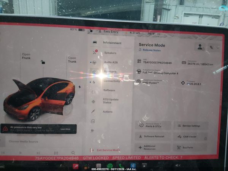
Task: Tap GTW LOCKED in red banner
Action: (96, 158)
